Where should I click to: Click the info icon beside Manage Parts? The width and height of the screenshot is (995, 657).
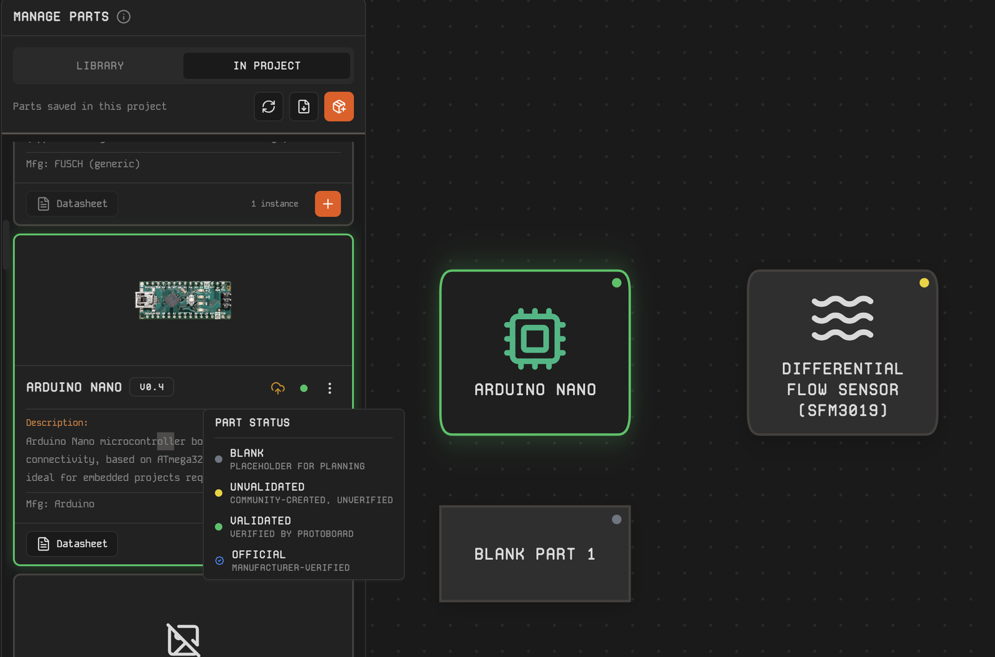pyautogui.click(x=124, y=17)
